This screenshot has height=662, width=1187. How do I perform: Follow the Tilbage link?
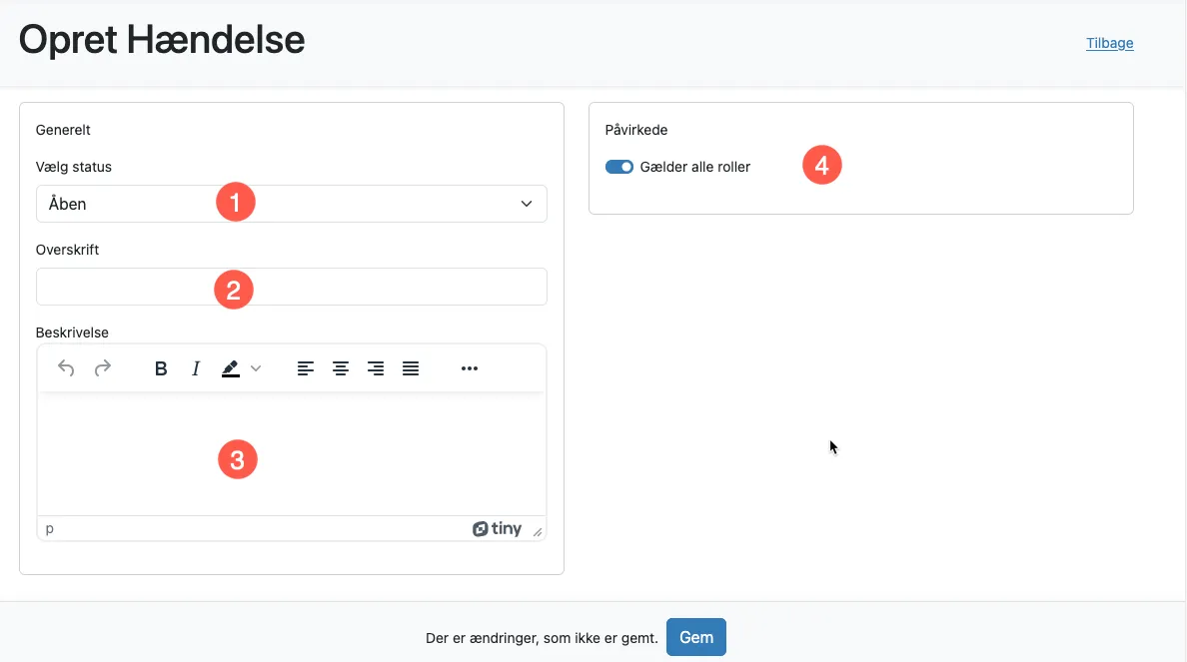[x=1109, y=44]
